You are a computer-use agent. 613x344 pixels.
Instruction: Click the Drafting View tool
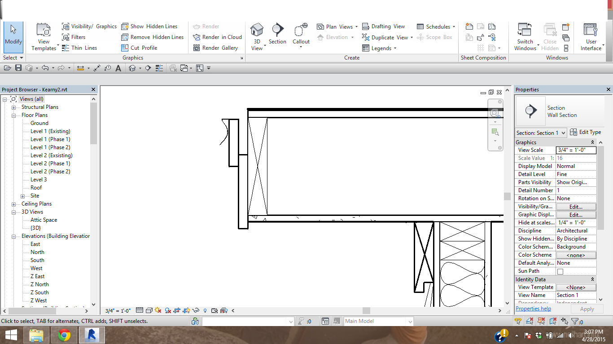tap(383, 26)
